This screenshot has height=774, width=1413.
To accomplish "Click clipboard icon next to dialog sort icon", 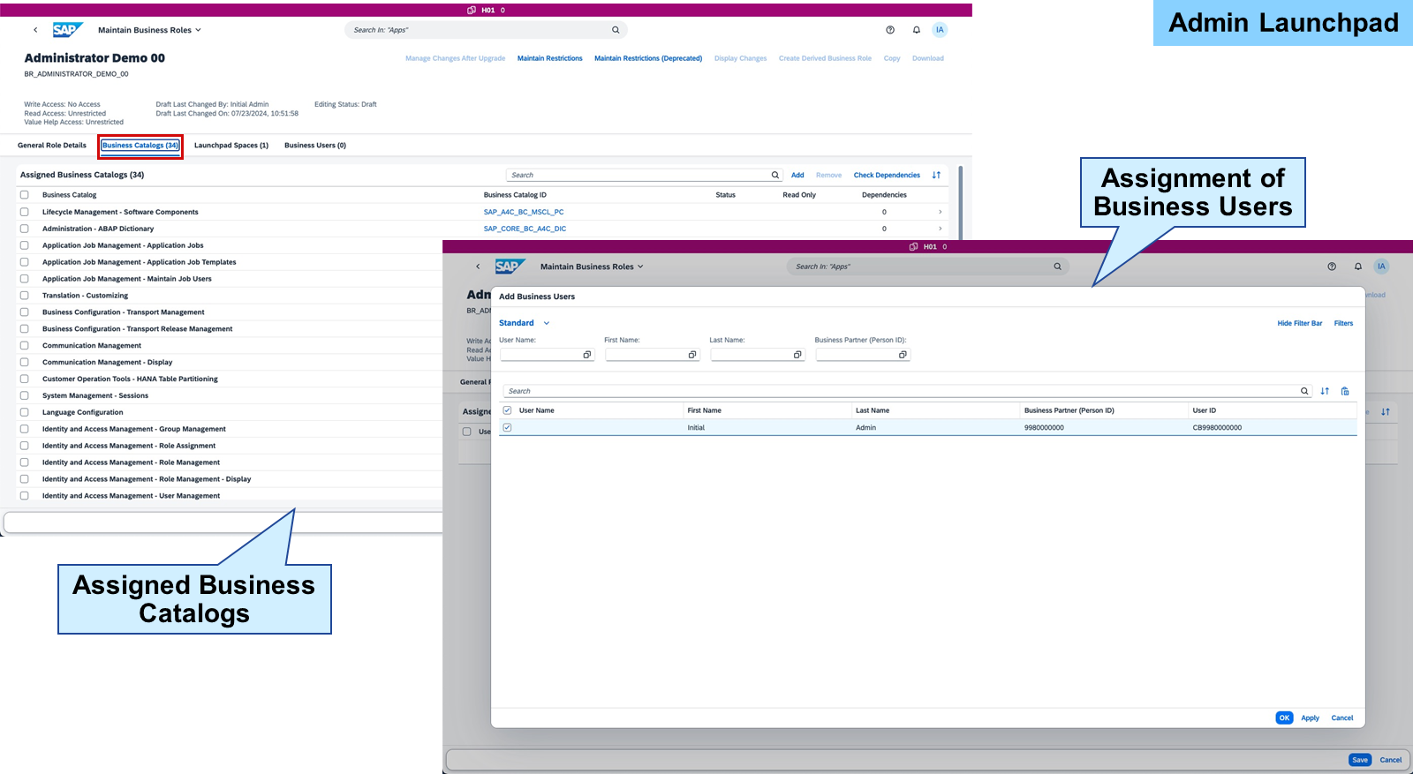I will pyautogui.click(x=1345, y=391).
